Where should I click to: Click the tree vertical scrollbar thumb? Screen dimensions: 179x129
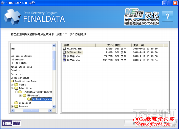[54, 60]
